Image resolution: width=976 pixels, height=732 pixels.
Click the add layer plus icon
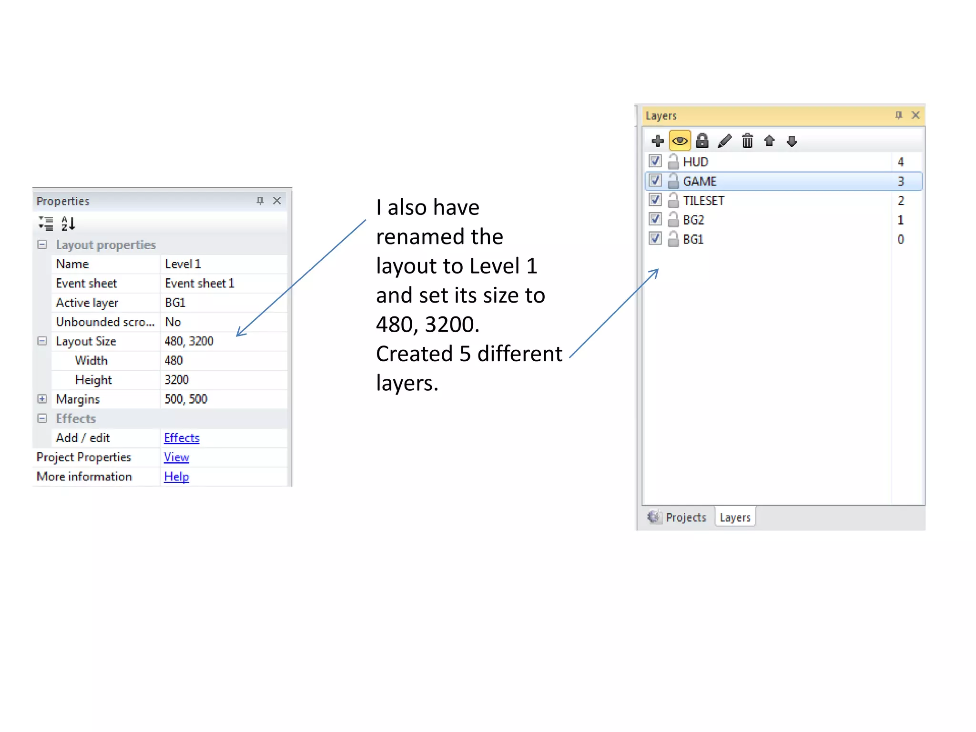pos(658,141)
